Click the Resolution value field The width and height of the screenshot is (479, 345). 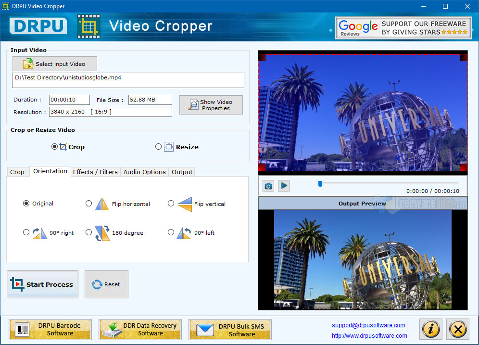[110, 112]
